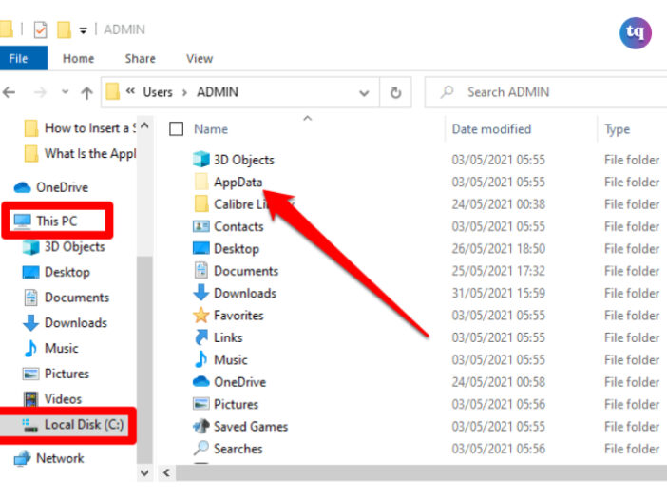The image size is (667, 500).
Task: Select OneDrive in the navigation pane
Action: [x=51, y=187]
